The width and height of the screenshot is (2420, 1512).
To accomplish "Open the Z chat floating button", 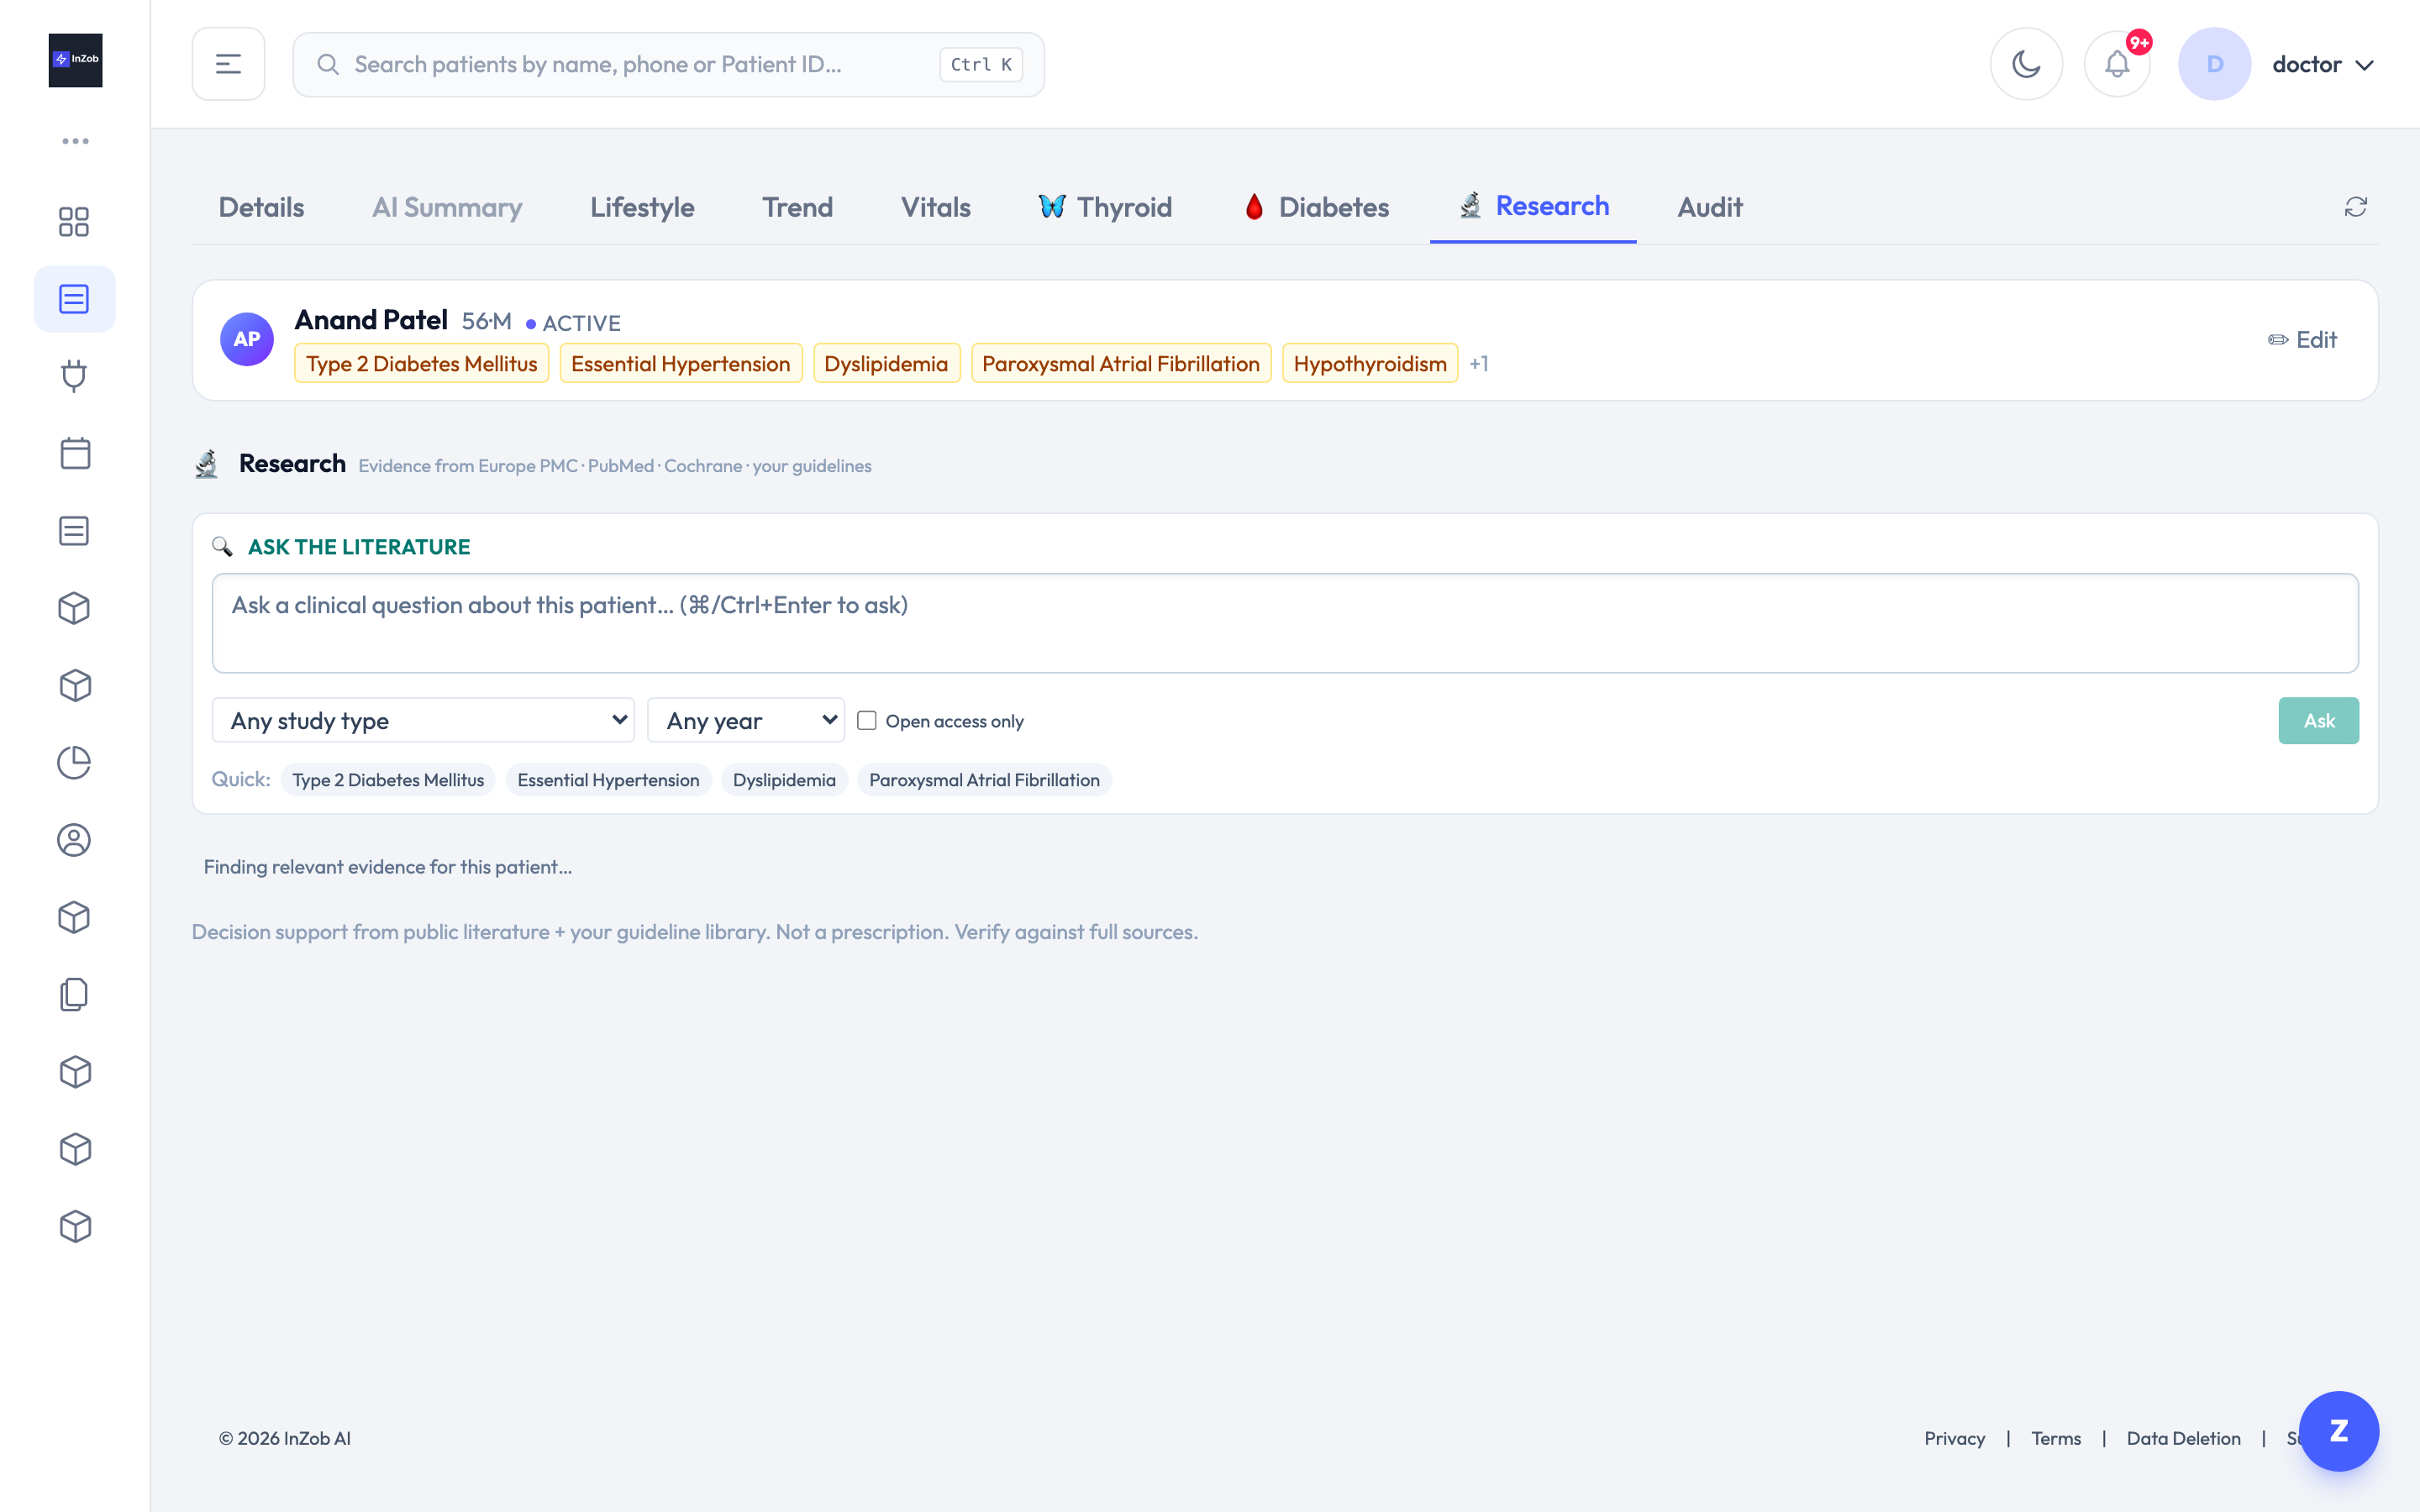I will (2338, 1431).
